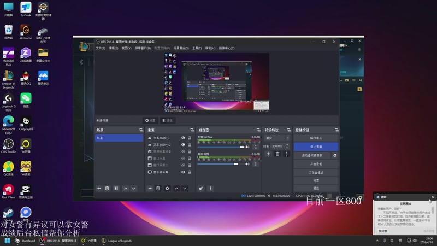The image size is (437, 246).
Task: Delete selected scene with trash icon
Action: 107,189
